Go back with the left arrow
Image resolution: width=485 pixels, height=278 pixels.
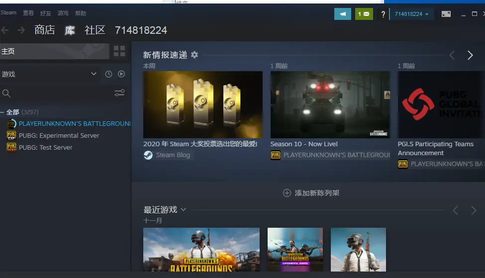click(4, 30)
